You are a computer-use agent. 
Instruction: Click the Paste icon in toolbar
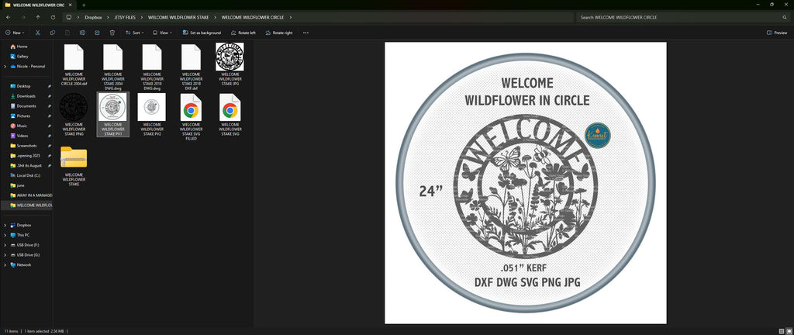pyautogui.click(x=67, y=33)
